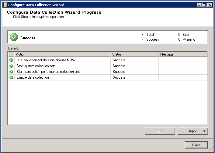Screen dimensions: 215x153
Task: Click the large green Success checkmark icon
Action: click(x=14, y=37)
